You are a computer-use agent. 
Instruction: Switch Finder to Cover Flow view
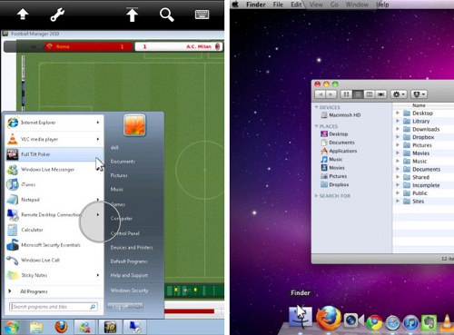pos(381,94)
